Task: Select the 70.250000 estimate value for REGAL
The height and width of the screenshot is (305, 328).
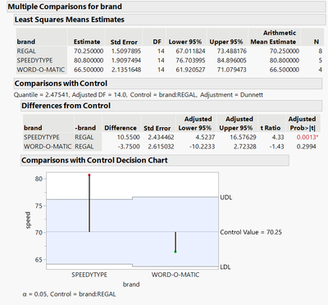Action: [89, 51]
